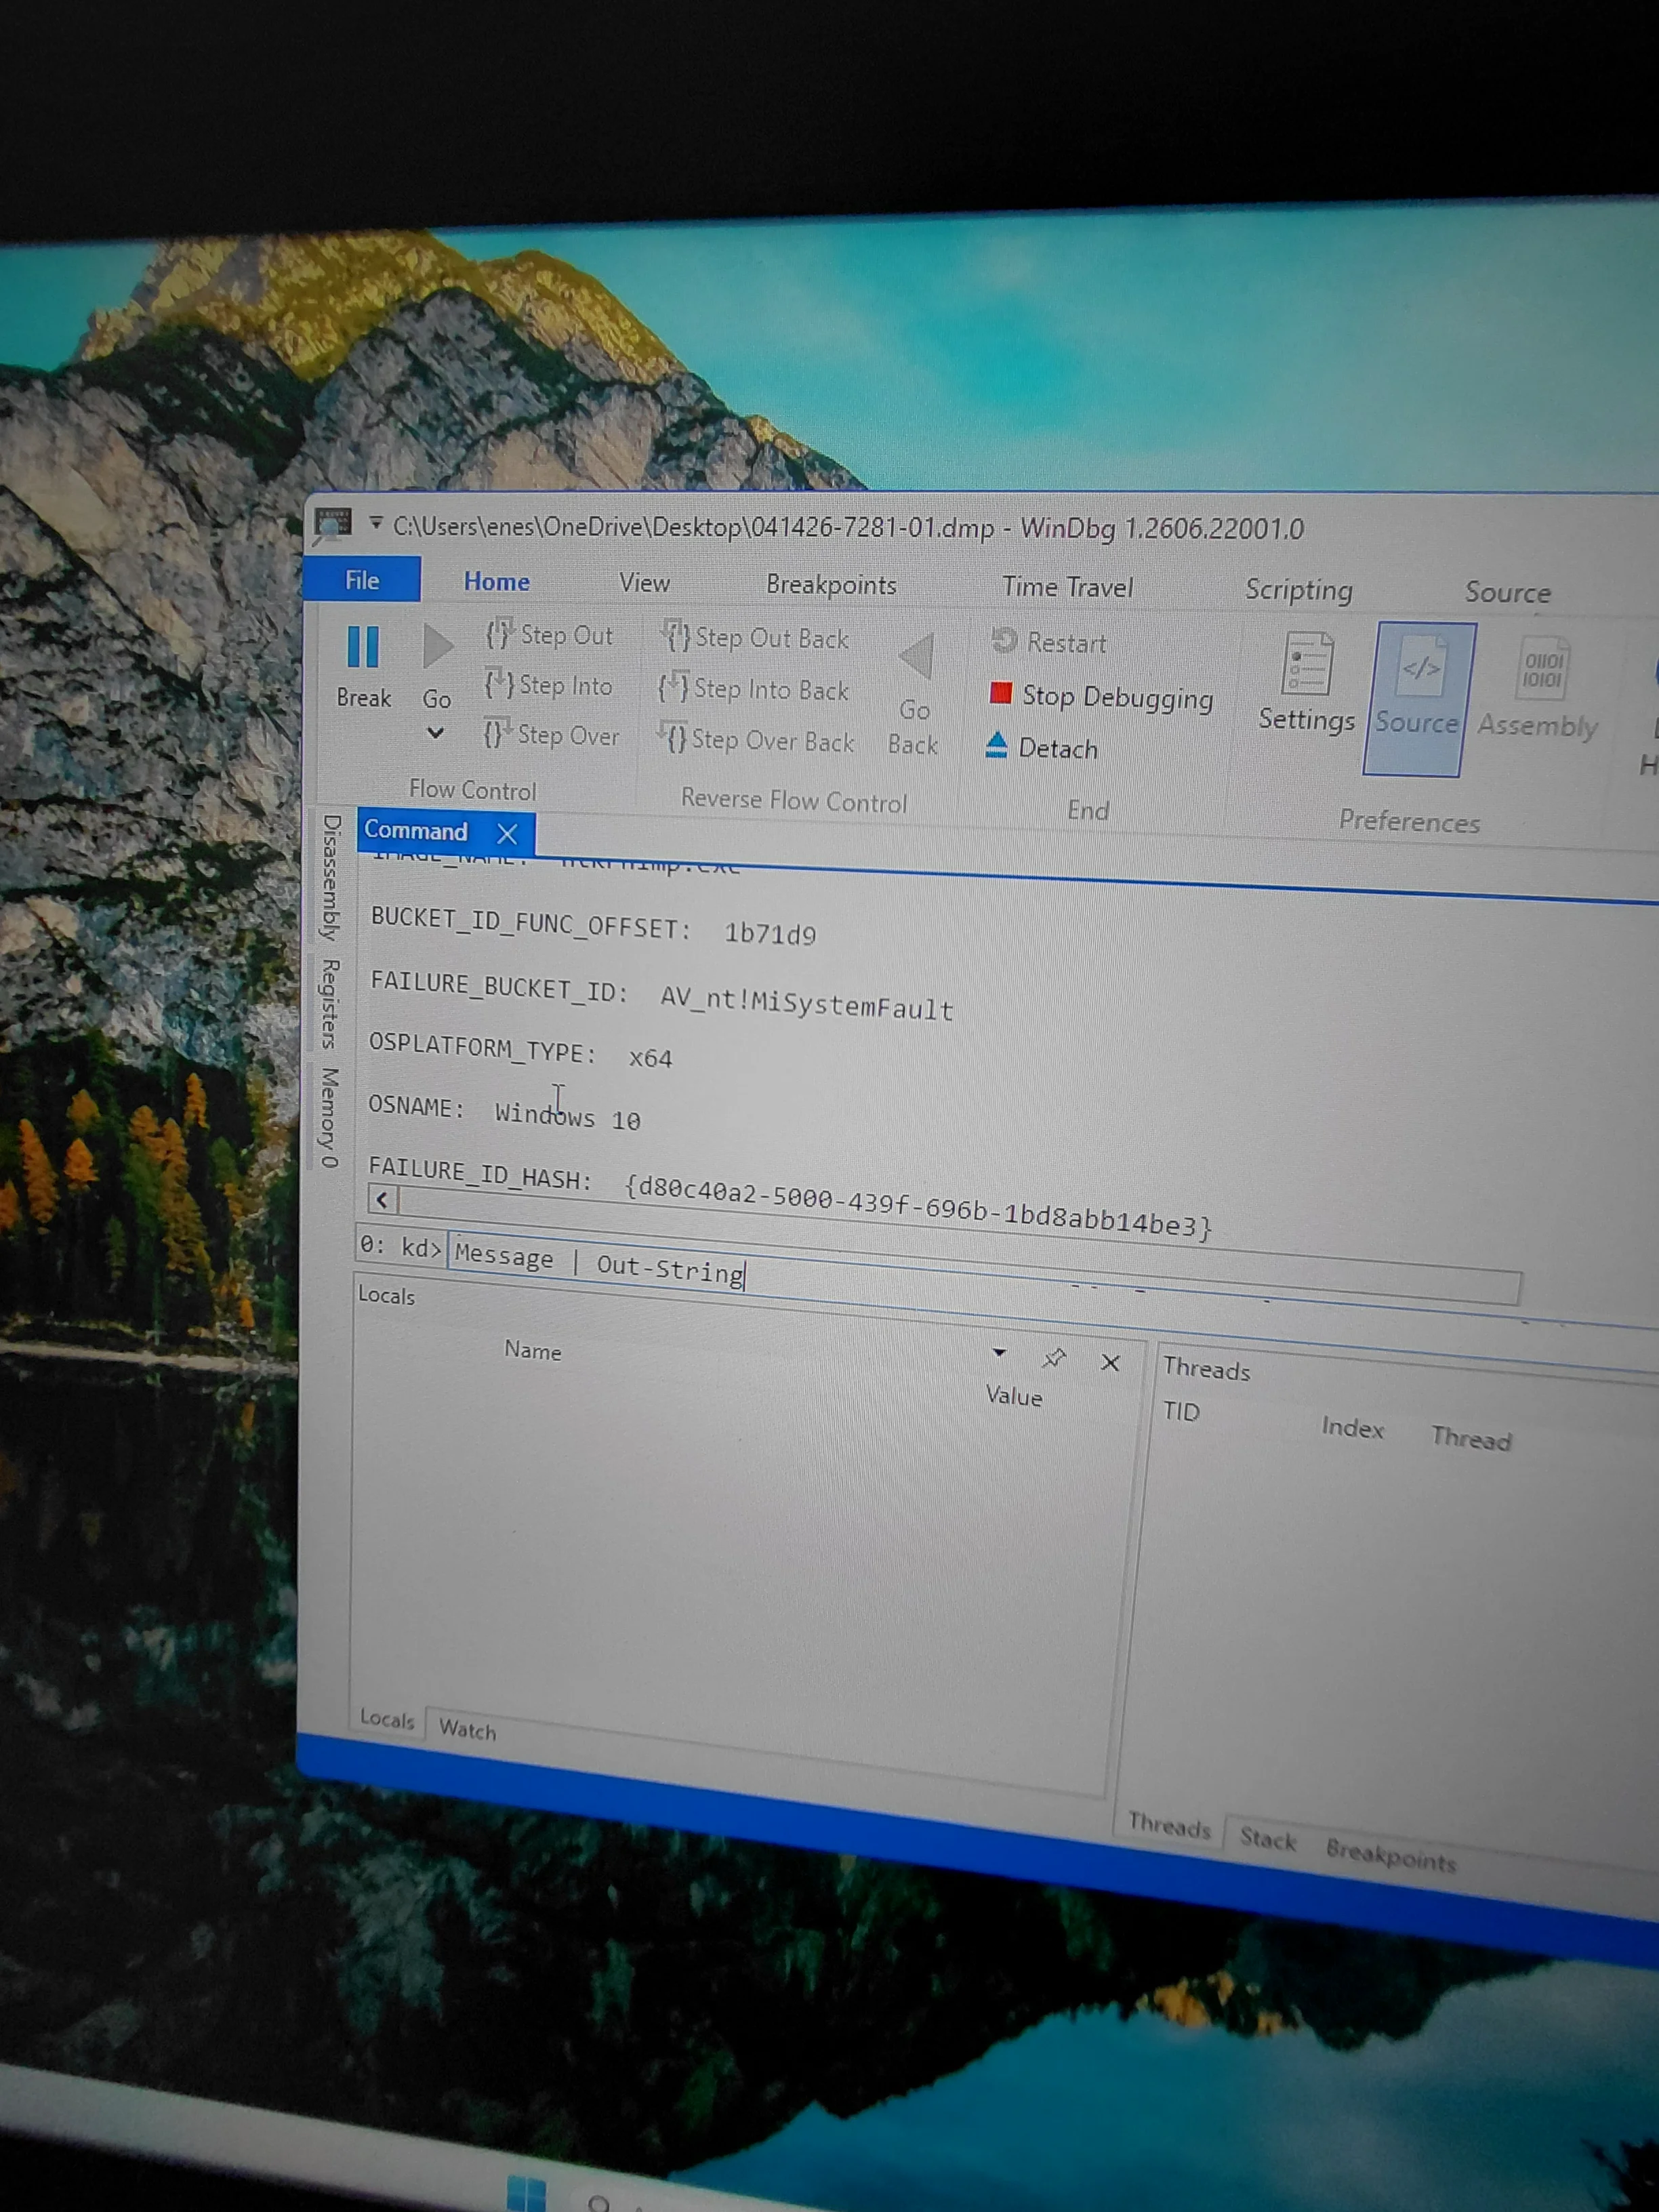Open the Time Travel ribbon tab
The height and width of the screenshot is (2212, 1659).
(x=1068, y=587)
